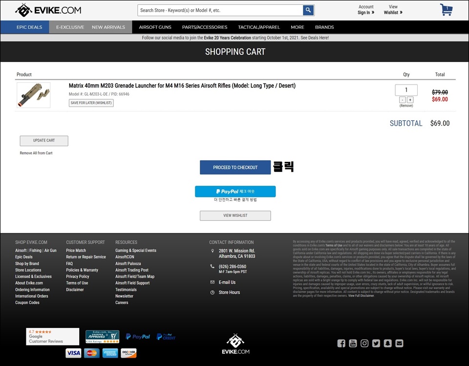Open the More menu
Screen dimensions: 469x366
tap(298, 27)
